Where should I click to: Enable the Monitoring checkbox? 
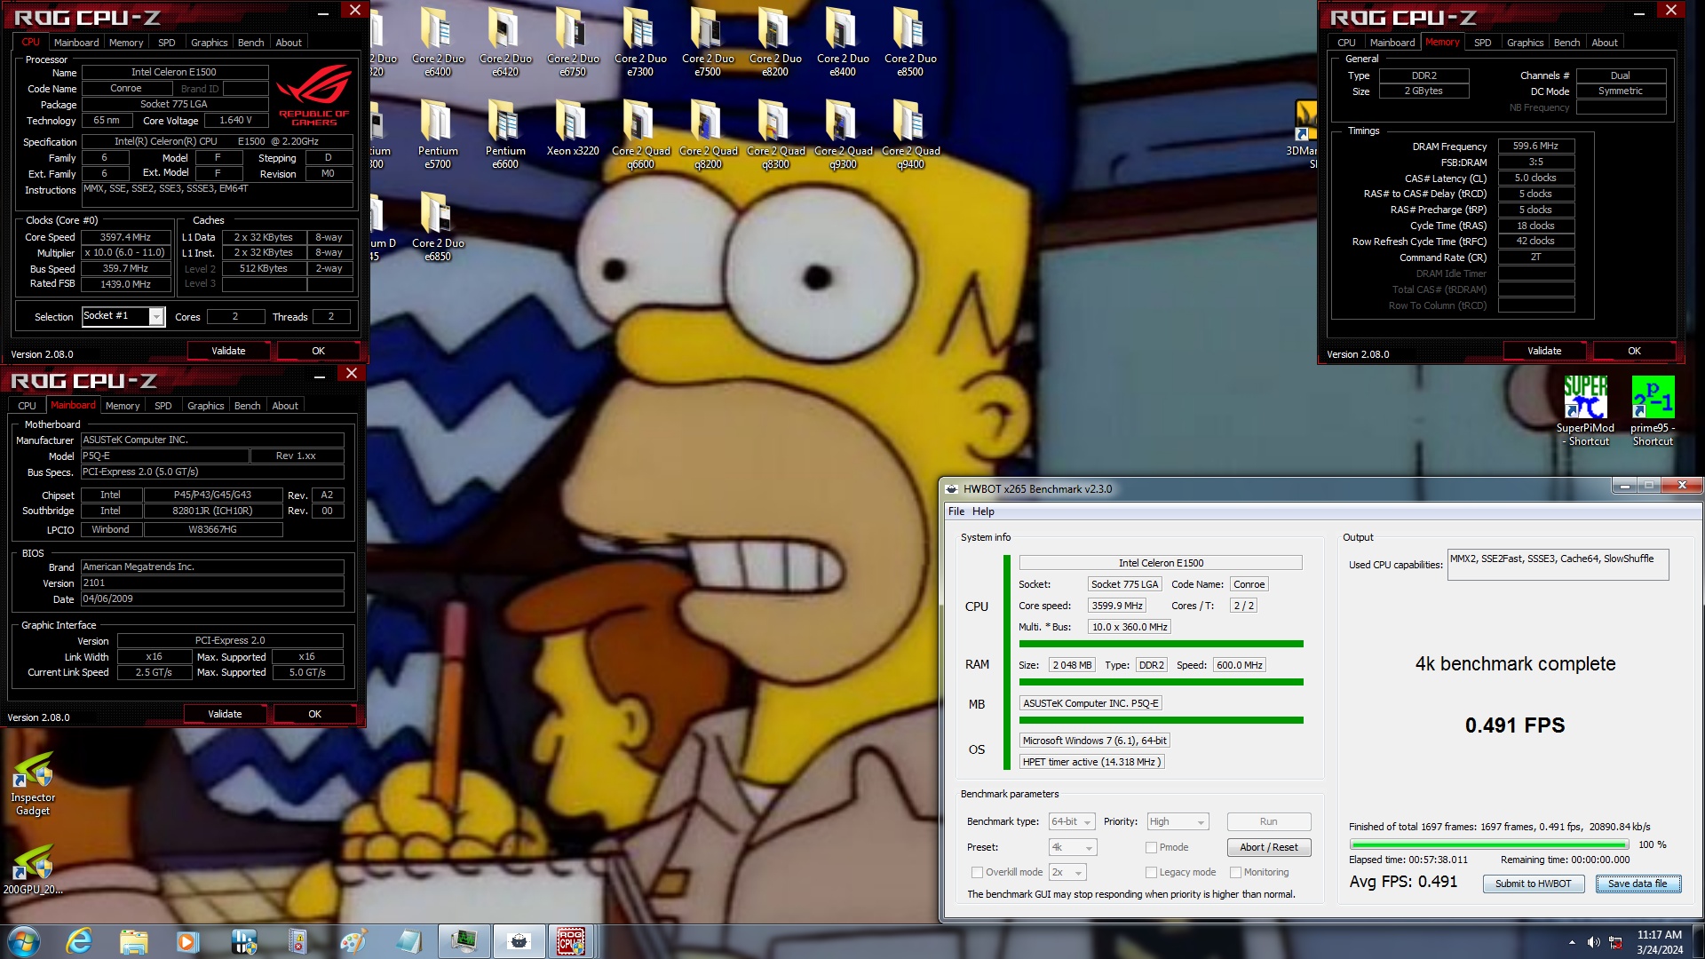(1235, 872)
